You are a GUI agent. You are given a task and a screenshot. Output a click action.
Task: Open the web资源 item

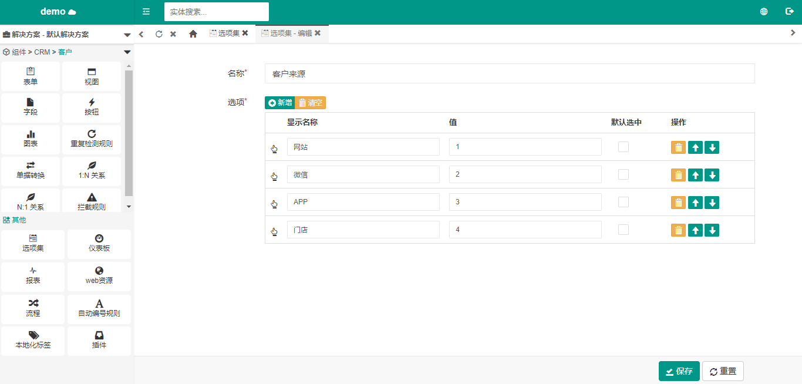click(99, 276)
